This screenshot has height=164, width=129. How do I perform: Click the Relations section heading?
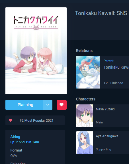(84, 51)
